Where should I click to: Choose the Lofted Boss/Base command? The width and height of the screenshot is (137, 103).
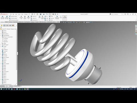click(13, 18)
